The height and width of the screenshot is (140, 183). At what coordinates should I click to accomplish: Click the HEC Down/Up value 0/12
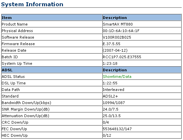[x=107, y=135]
